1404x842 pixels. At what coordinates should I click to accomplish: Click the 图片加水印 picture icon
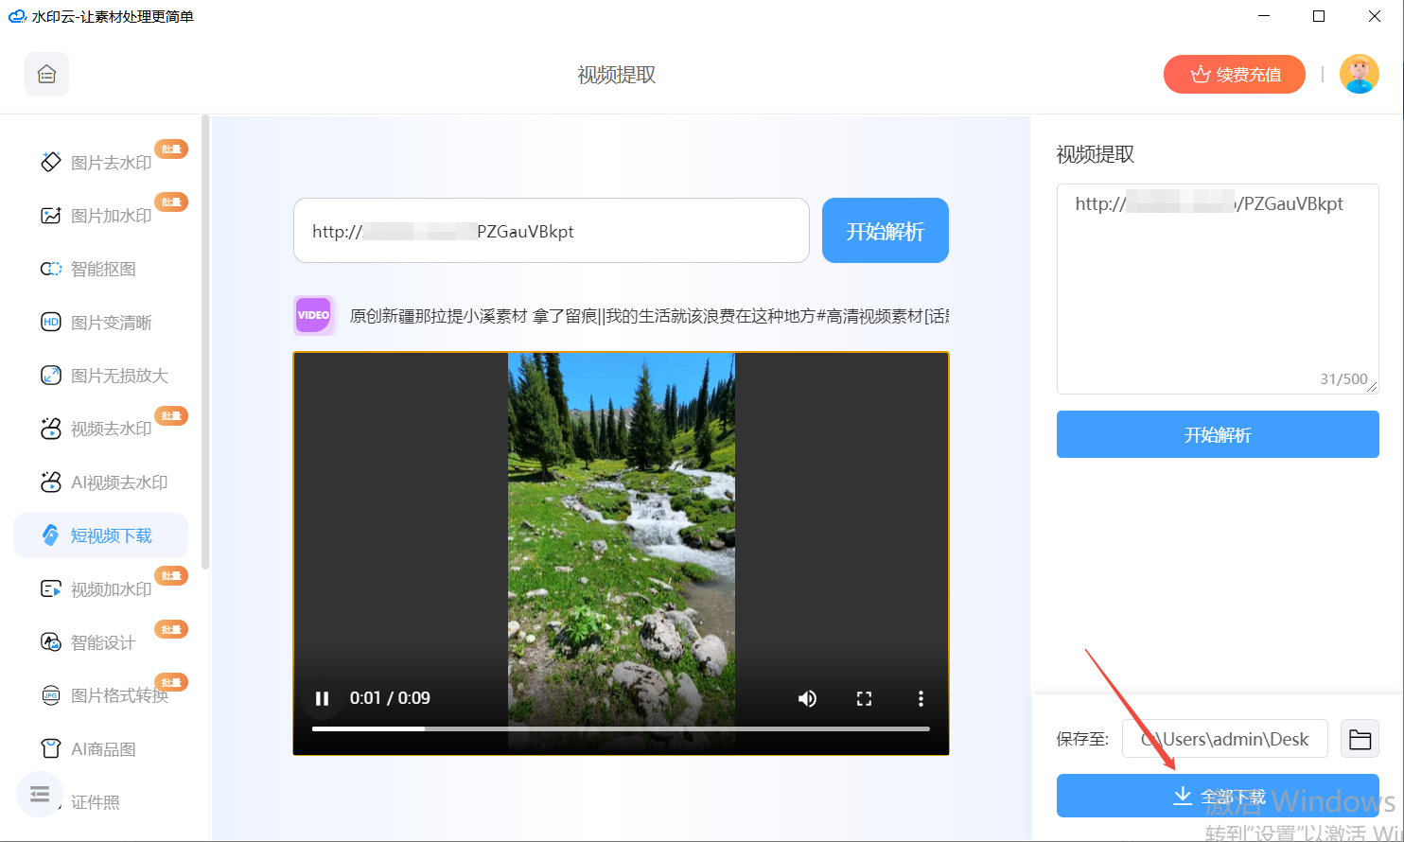[x=51, y=216]
